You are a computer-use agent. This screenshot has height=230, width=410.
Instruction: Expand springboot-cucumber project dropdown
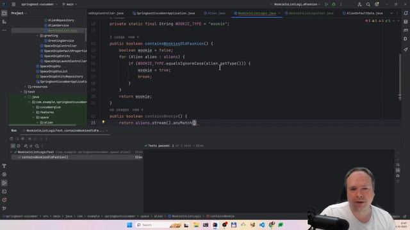(39, 4)
